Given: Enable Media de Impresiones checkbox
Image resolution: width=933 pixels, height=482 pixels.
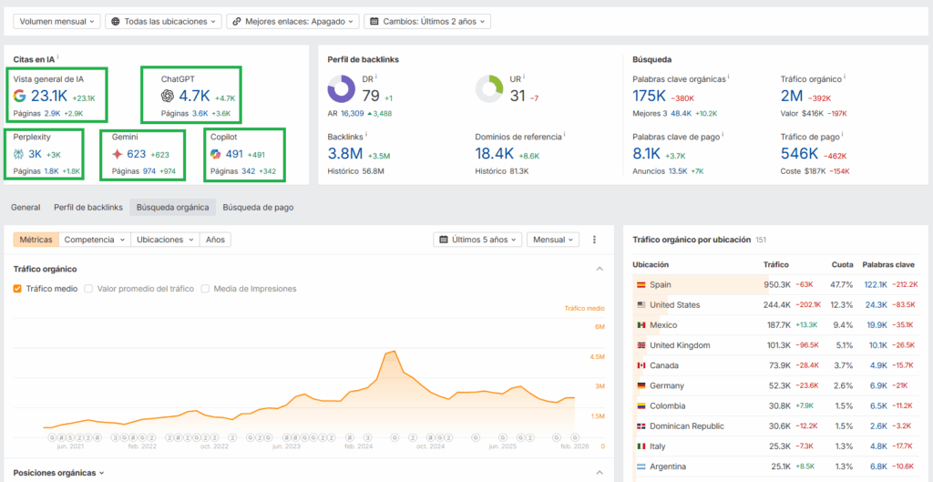Looking at the screenshot, I should click(205, 289).
